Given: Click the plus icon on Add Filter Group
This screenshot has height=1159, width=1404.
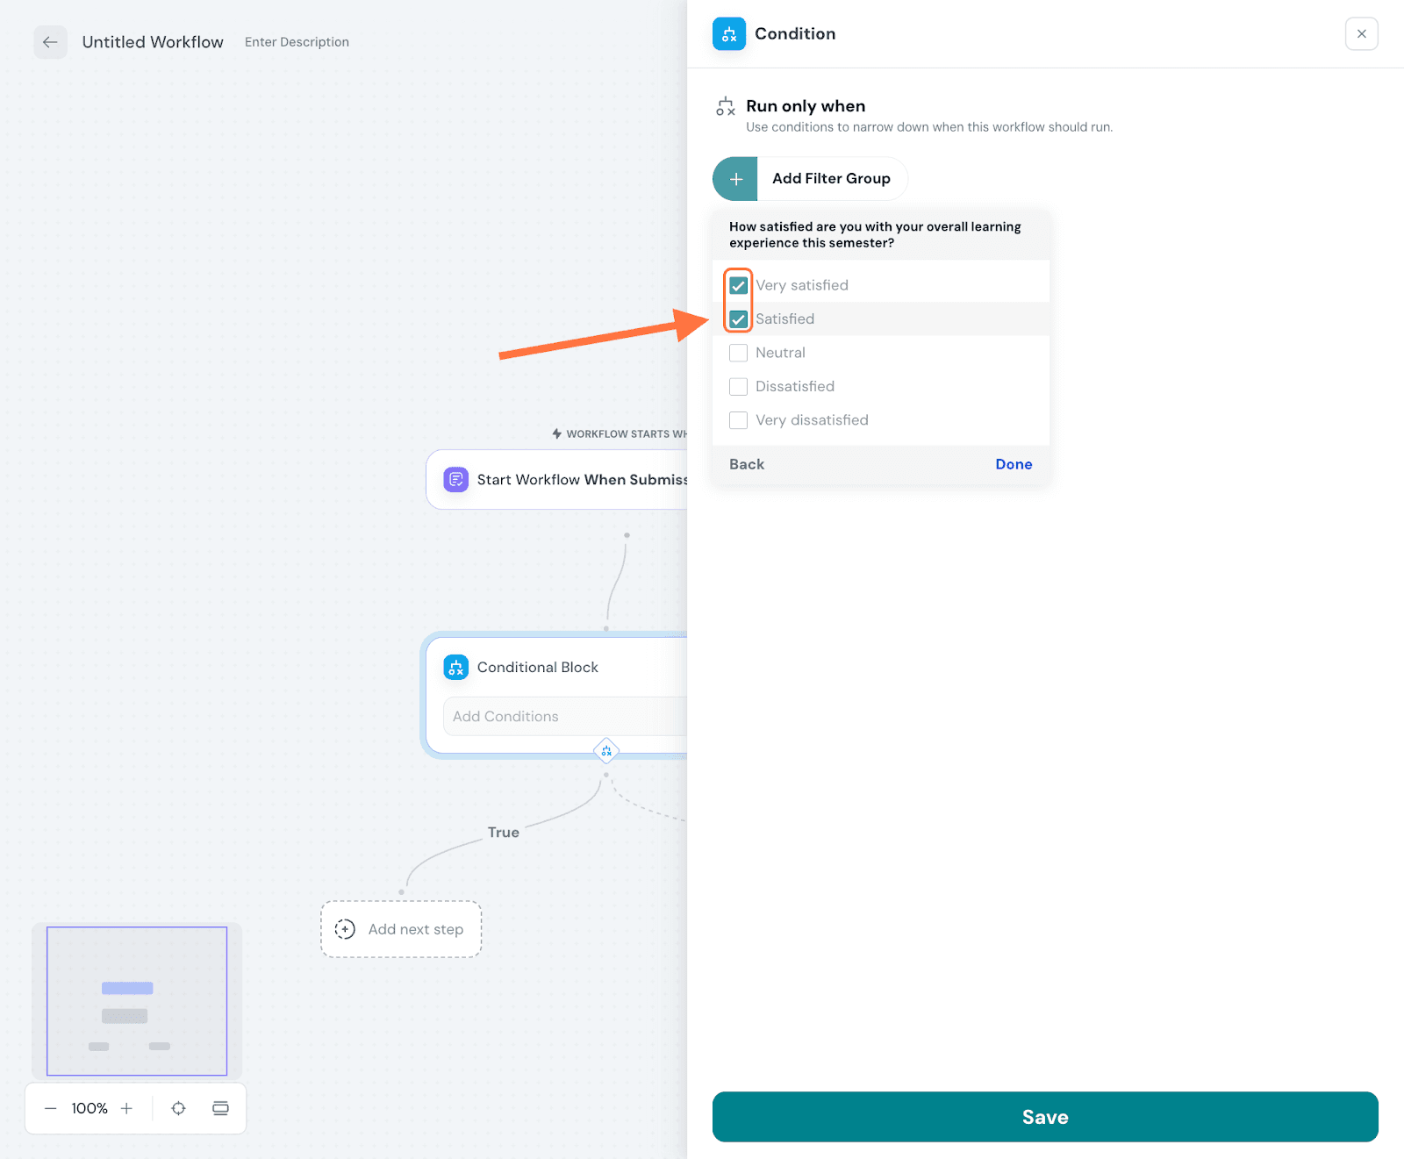Looking at the screenshot, I should click(x=735, y=179).
